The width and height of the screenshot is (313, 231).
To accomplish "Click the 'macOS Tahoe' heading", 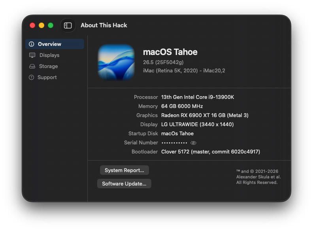I will [170, 52].
